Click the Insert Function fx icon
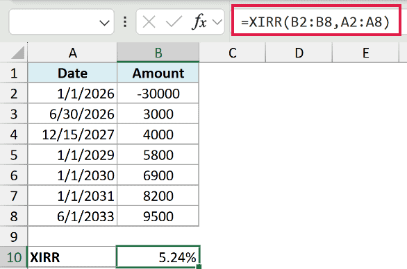Screen dimensions: 407x269 click(x=199, y=21)
